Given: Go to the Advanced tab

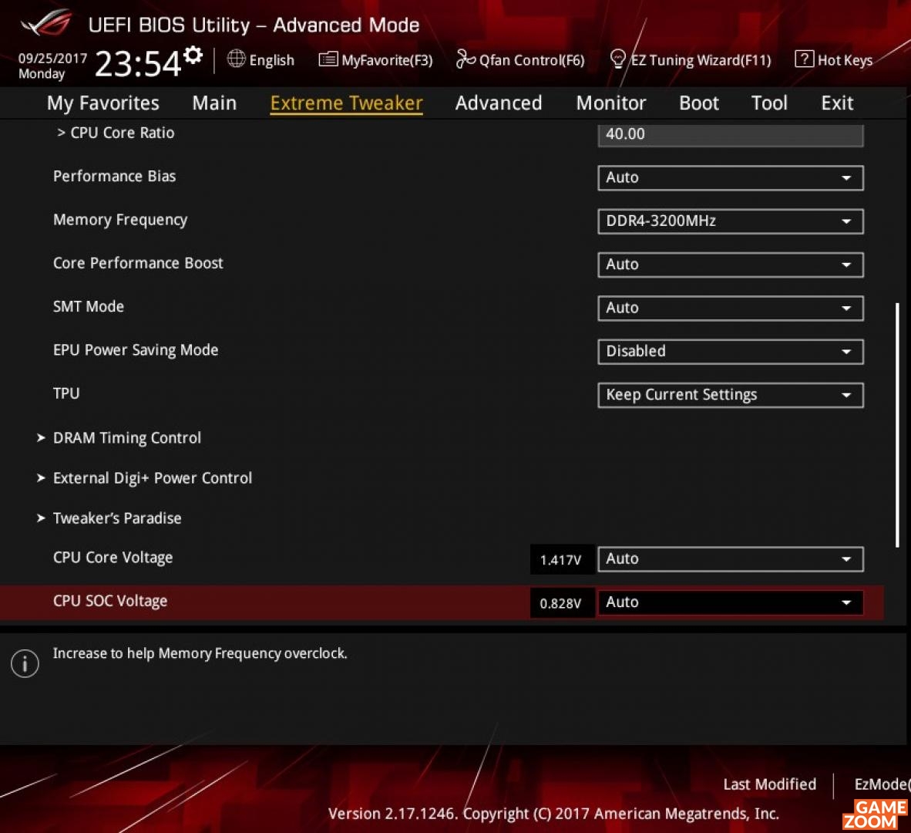Looking at the screenshot, I should point(499,103).
